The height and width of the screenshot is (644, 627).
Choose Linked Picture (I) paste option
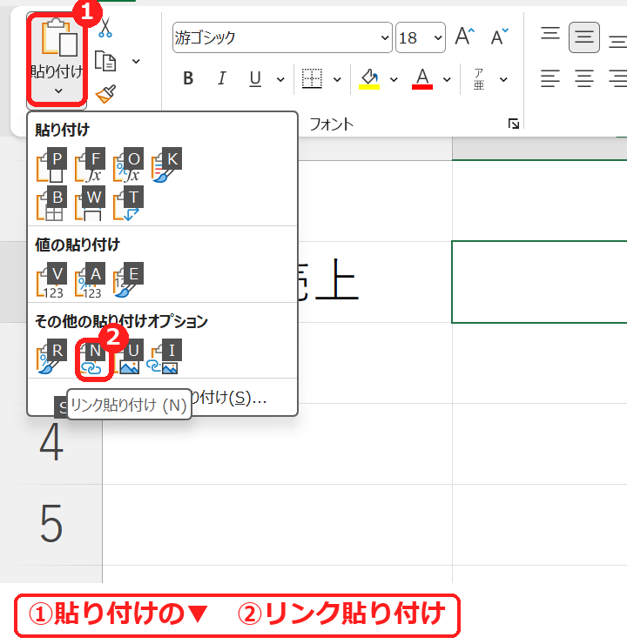[x=165, y=357]
